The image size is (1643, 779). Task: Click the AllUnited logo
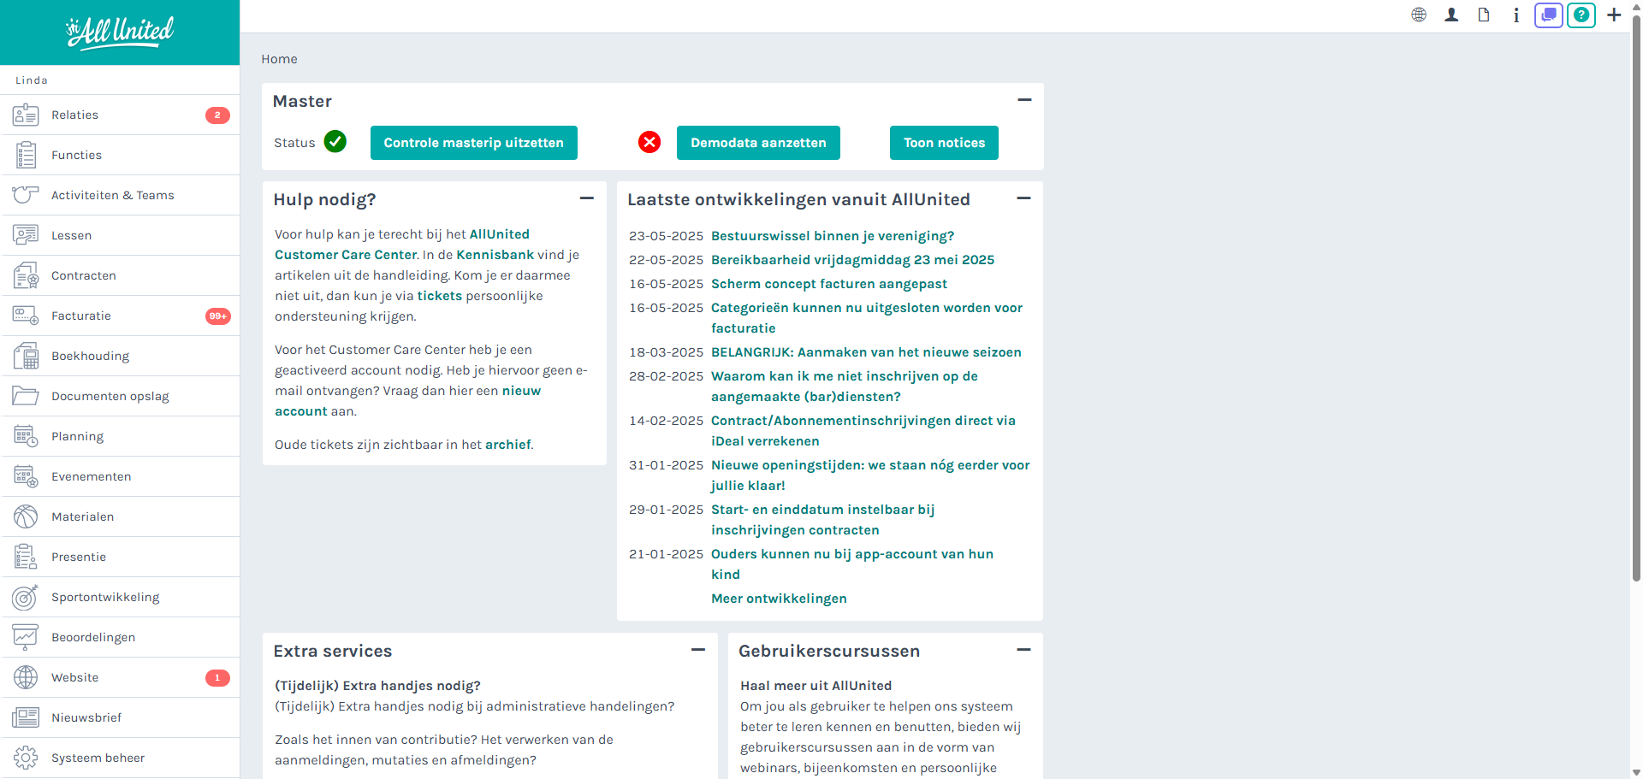tap(120, 32)
